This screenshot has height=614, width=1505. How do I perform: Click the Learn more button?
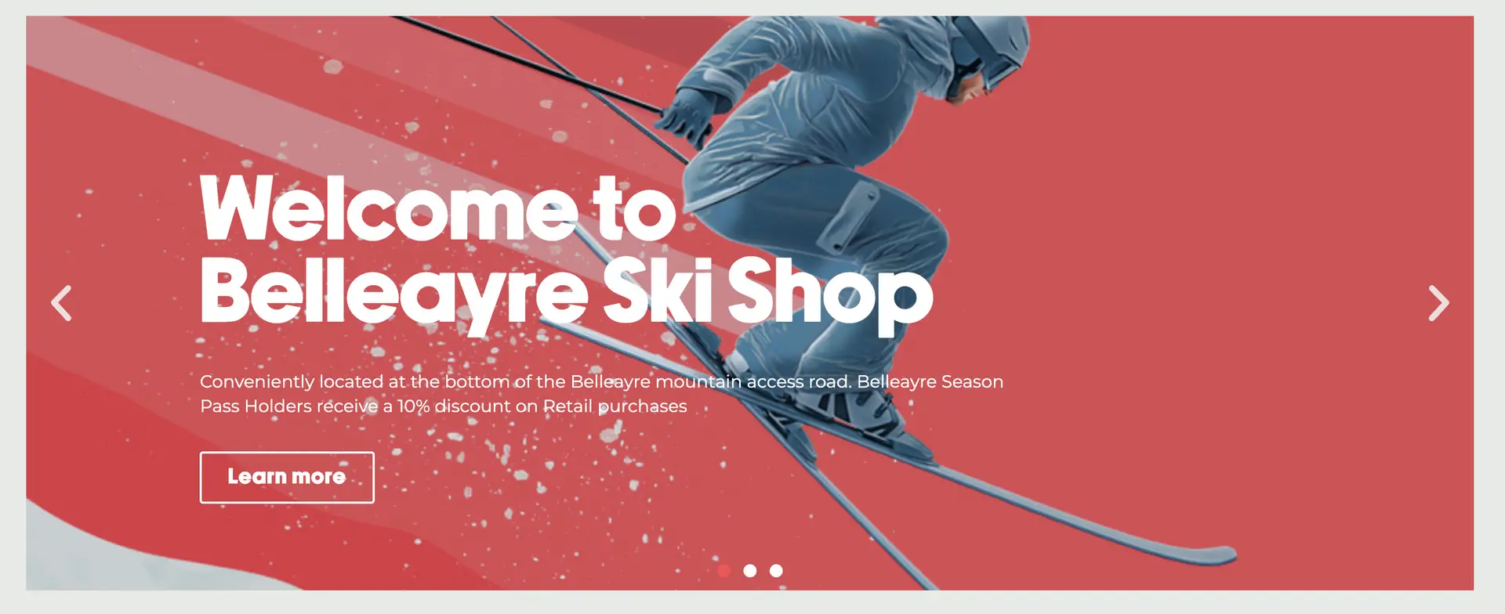point(287,477)
